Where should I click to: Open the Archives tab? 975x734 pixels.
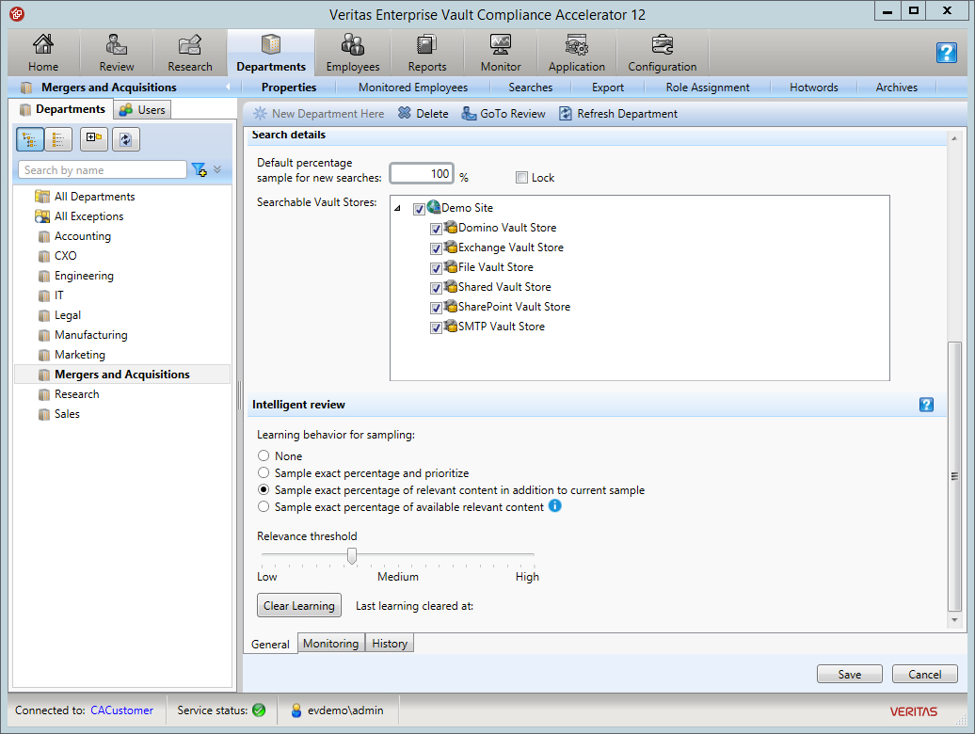coord(896,88)
